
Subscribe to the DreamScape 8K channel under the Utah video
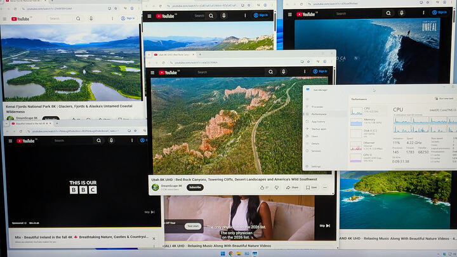pyautogui.click(x=195, y=187)
